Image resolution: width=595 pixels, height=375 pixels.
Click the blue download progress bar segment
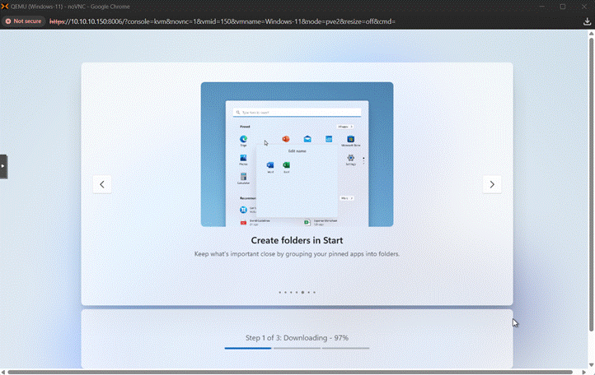[x=247, y=348]
